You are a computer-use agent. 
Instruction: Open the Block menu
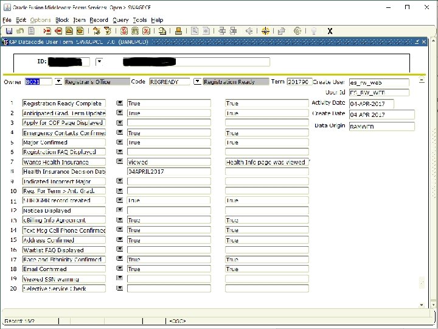click(x=62, y=20)
